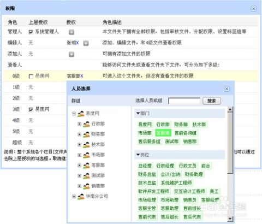Click the 行政部 group icon in tree

click(87, 124)
